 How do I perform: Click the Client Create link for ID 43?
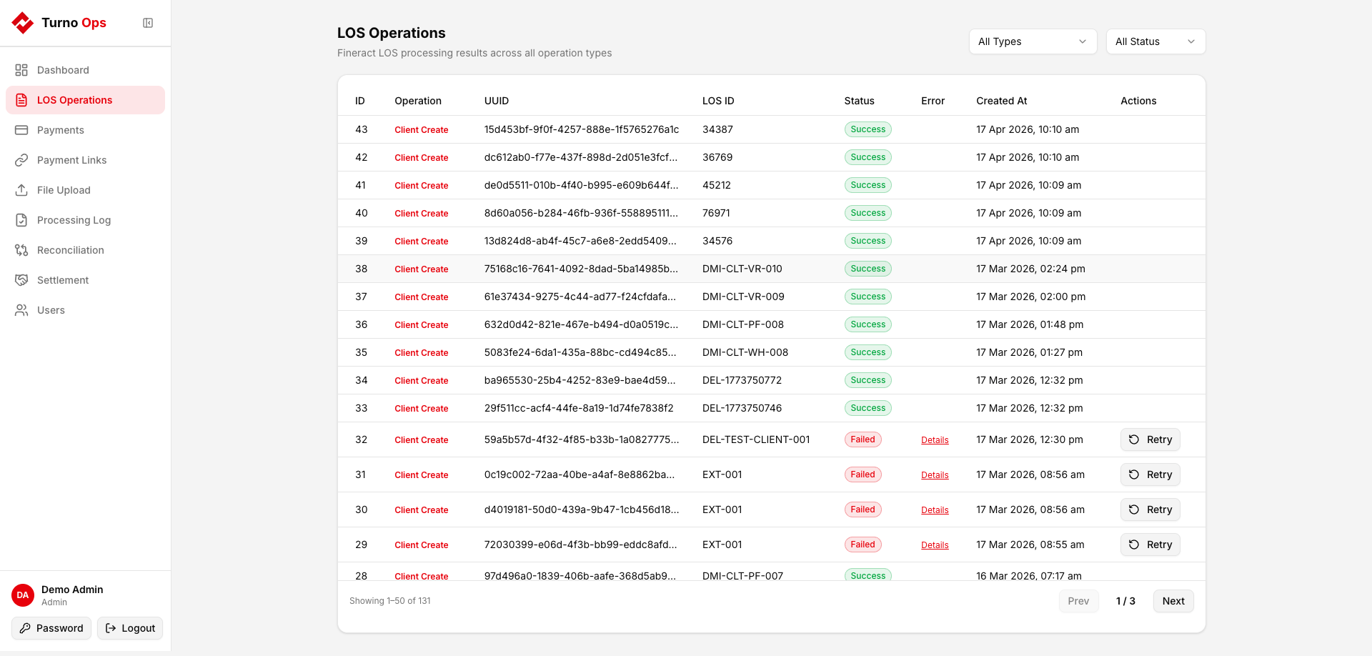pyautogui.click(x=421, y=130)
